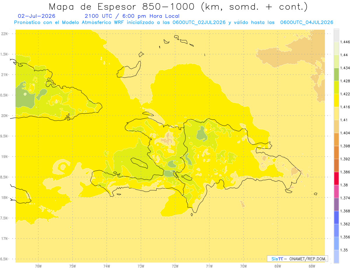The height and width of the screenshot is (270, 350).
Task: Click the orange legend segment between 1.398 and 1.404
Action: (x=336, y=140)
